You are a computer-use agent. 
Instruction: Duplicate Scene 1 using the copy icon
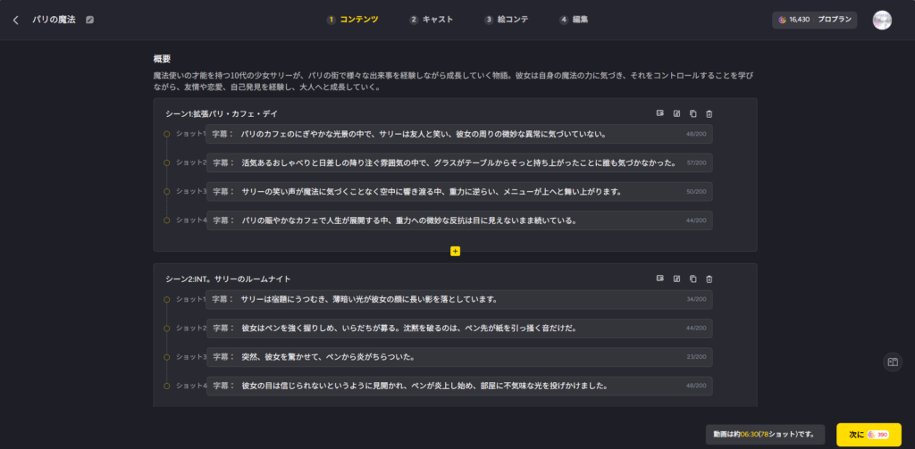click(693, 113)
